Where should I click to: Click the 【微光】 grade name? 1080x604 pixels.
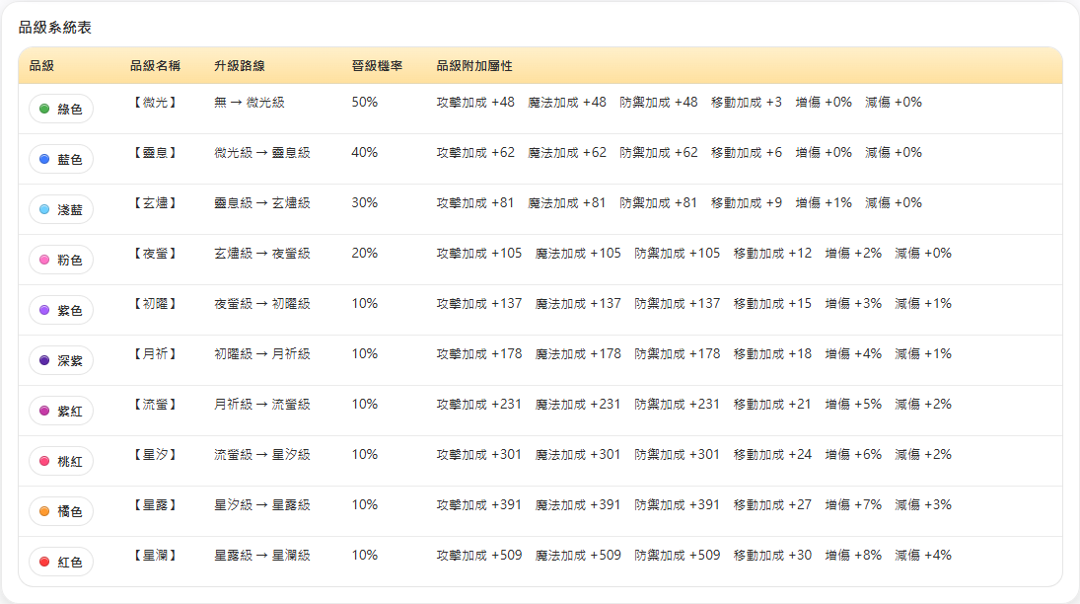point(154,102)
